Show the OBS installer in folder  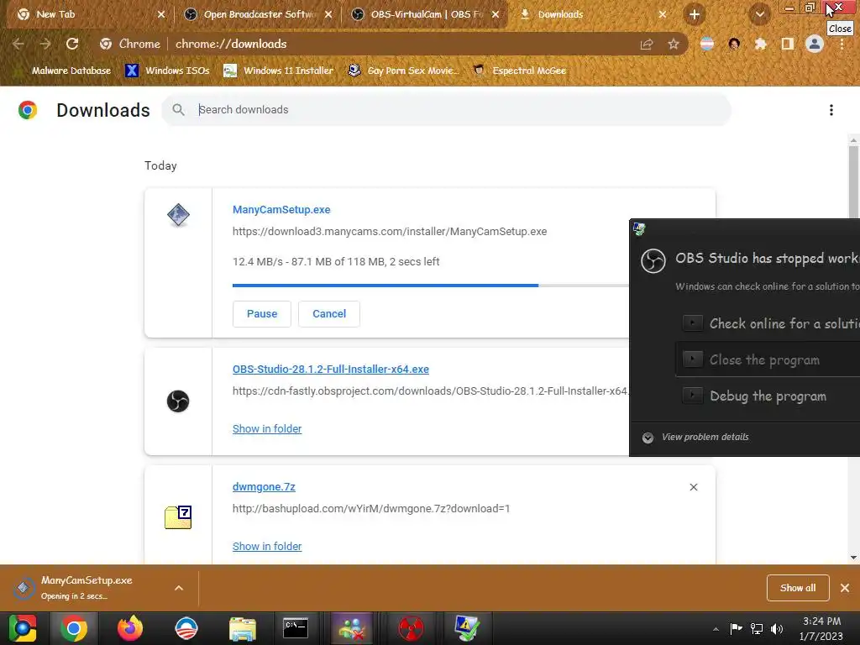[x=267, y=429]
